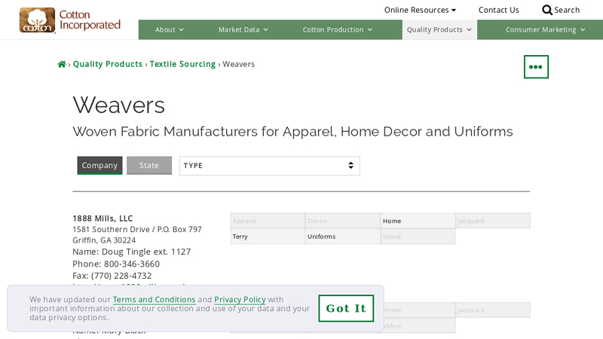
Task: Click the home icon in breadcrumb
Action: point(62,65)
